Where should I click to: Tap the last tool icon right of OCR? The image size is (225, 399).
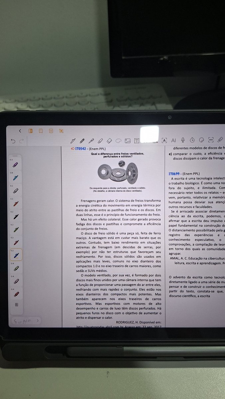pos(220,139)
